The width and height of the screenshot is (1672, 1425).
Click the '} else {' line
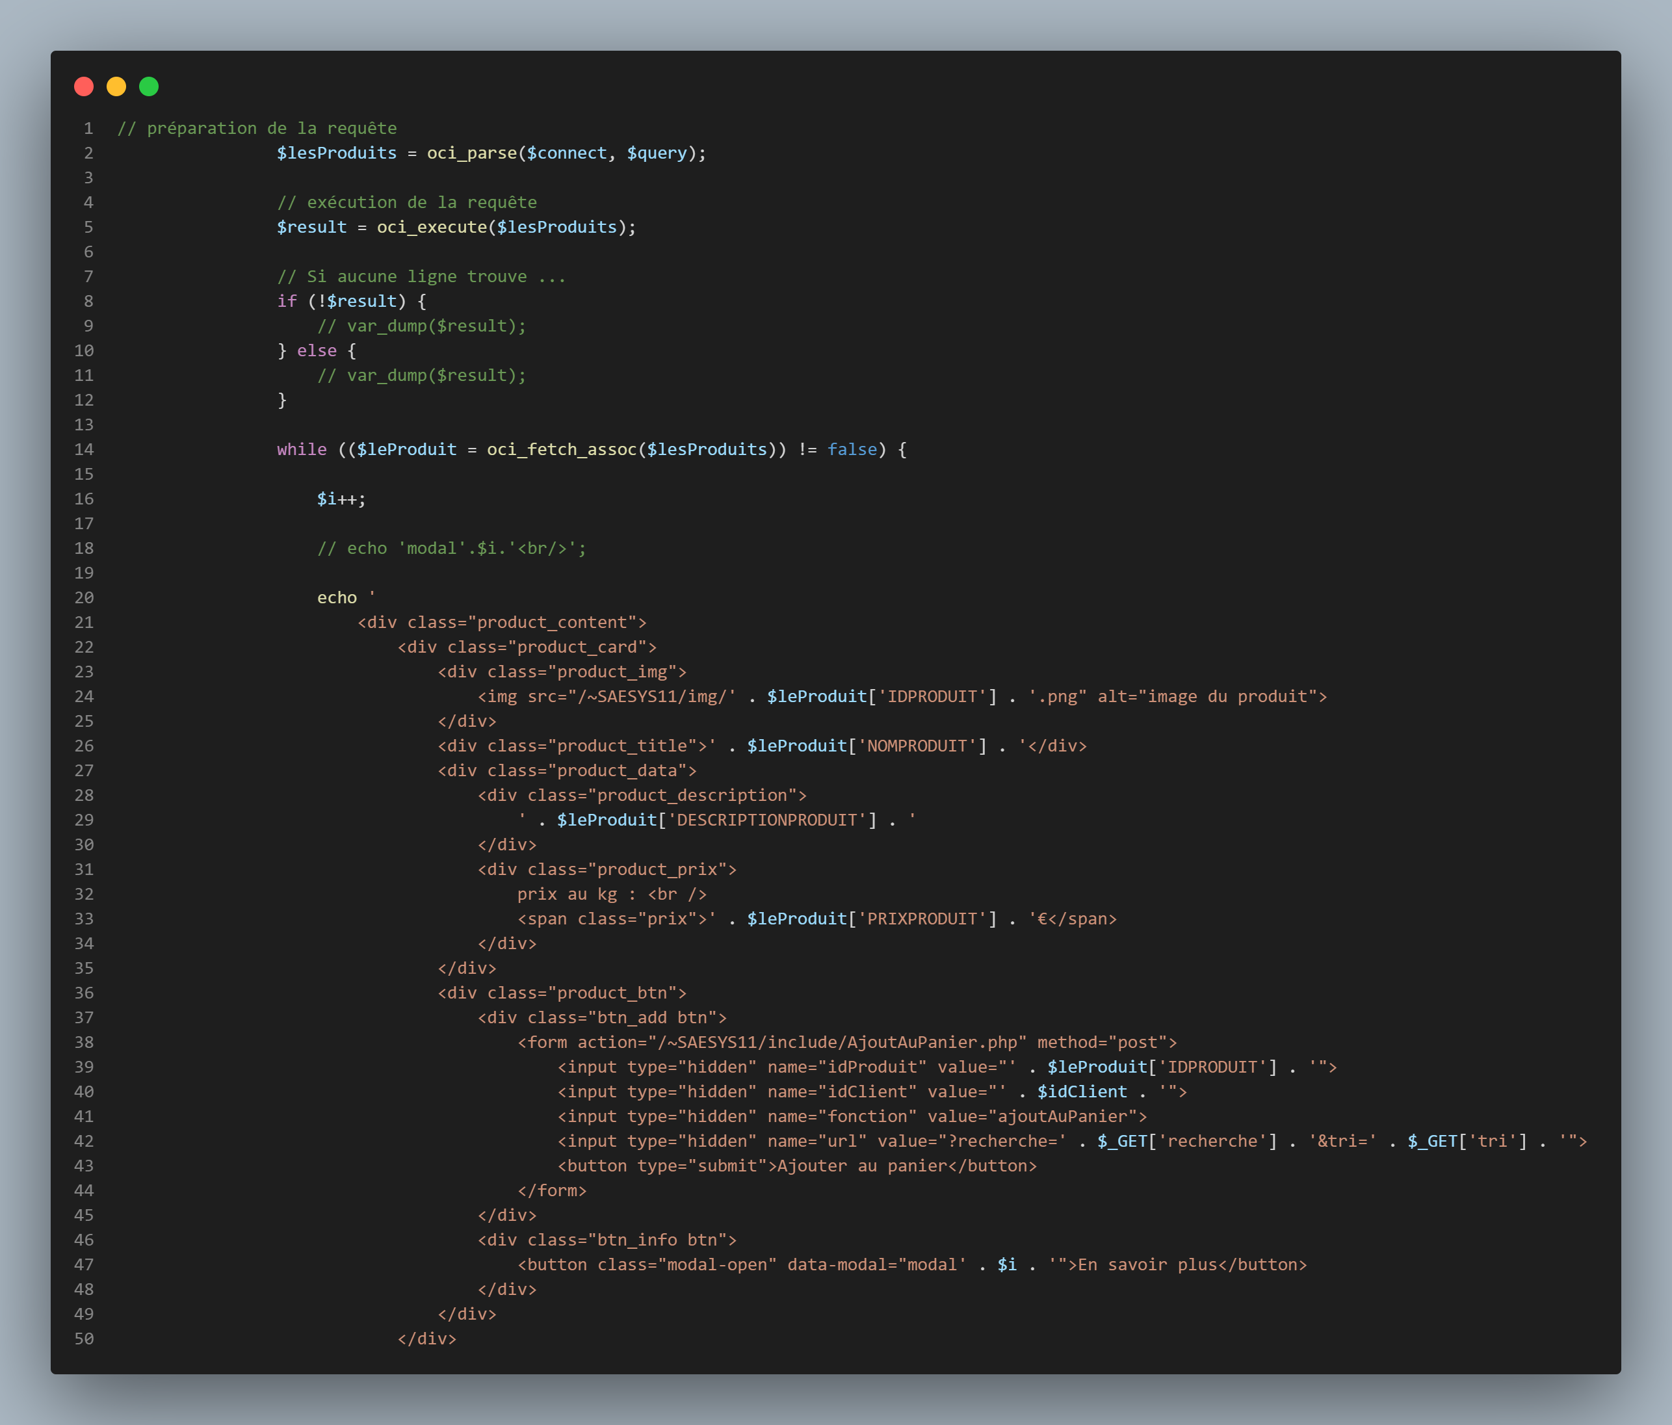(x=317, y=351)
